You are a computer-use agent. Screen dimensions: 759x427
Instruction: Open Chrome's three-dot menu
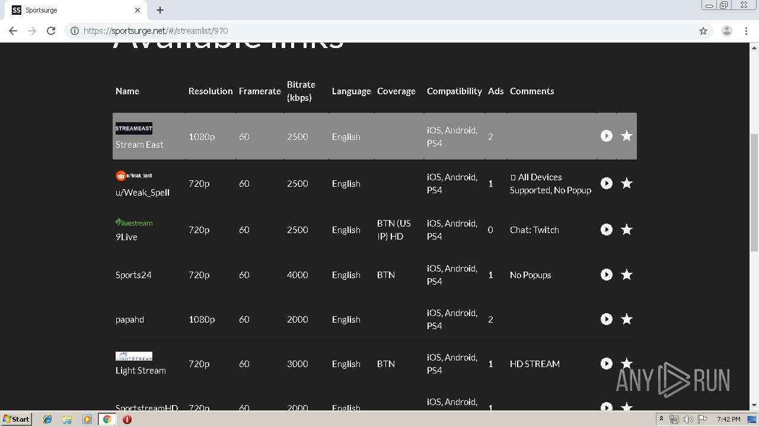click(747, 31)
